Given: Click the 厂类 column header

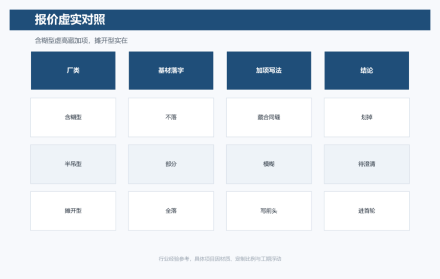Looking at the screenshot, I should click(x=73, y=71).
